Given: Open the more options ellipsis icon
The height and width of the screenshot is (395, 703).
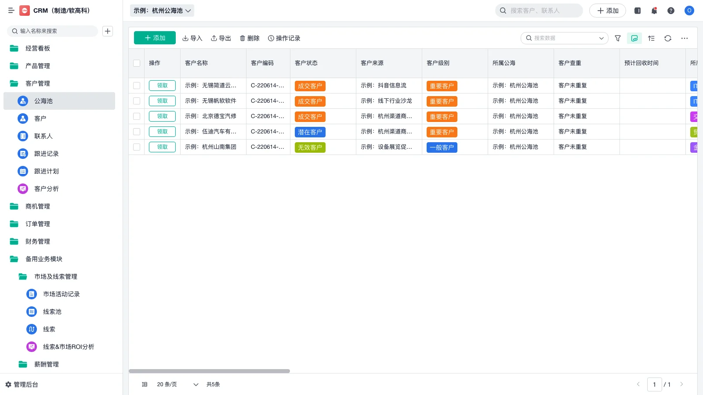Looking at the screenshot, I should pyautogui.click(x=684, y=38).
